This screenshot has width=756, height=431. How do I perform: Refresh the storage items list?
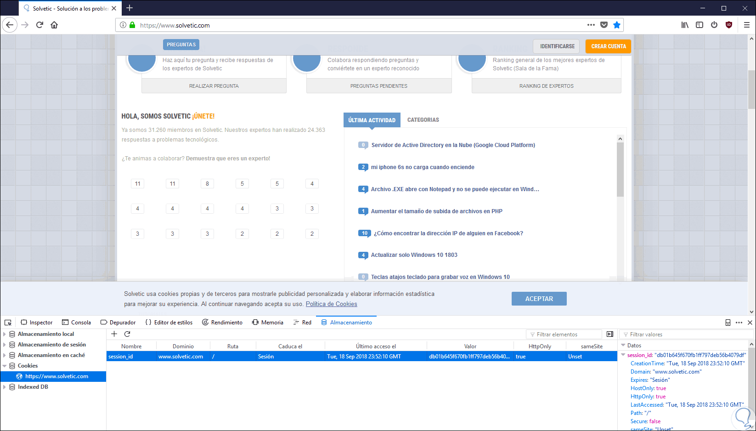(127, 334)
